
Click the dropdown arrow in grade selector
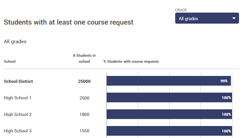click(234, 19)
